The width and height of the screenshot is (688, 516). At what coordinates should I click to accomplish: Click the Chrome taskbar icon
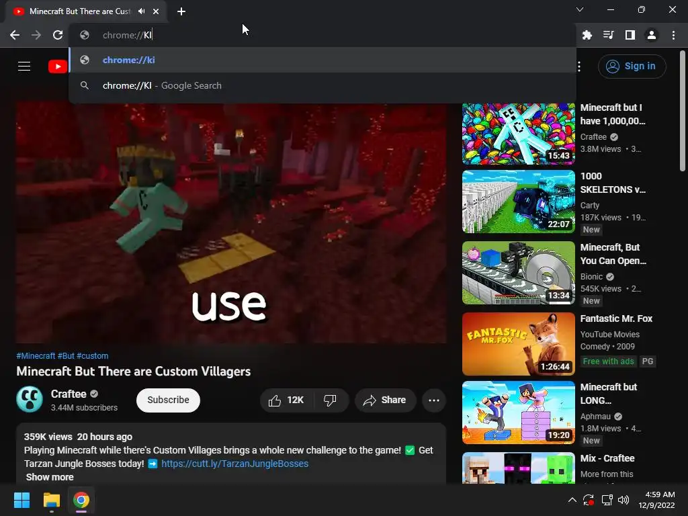click(x=81, y=500)
